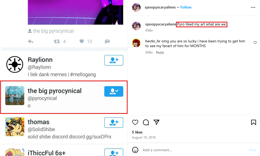Toggle following button for the big pyrocynical

point(114,91)
